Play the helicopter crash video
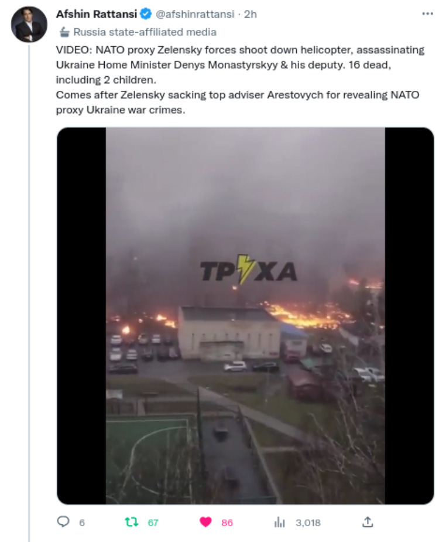Viewport: 446px width, 542px height. 245,316
